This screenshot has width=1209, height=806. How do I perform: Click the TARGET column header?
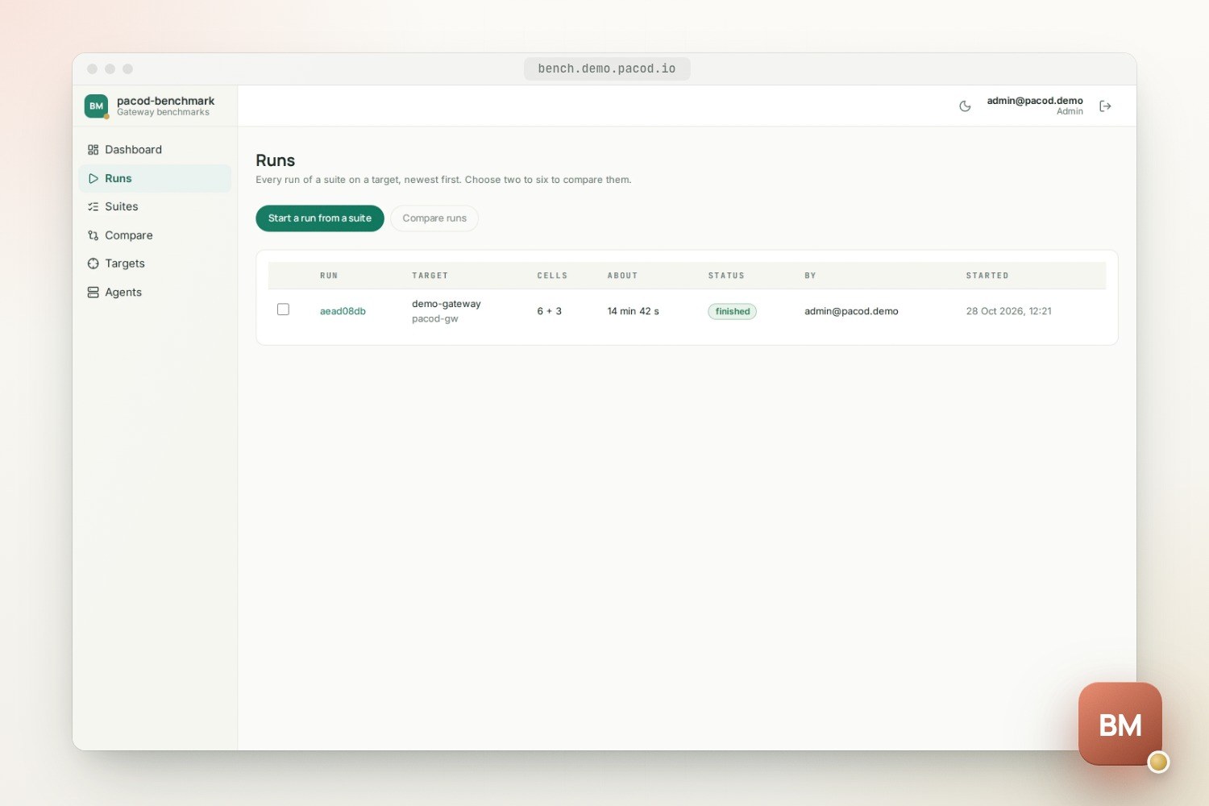[430, 276]
